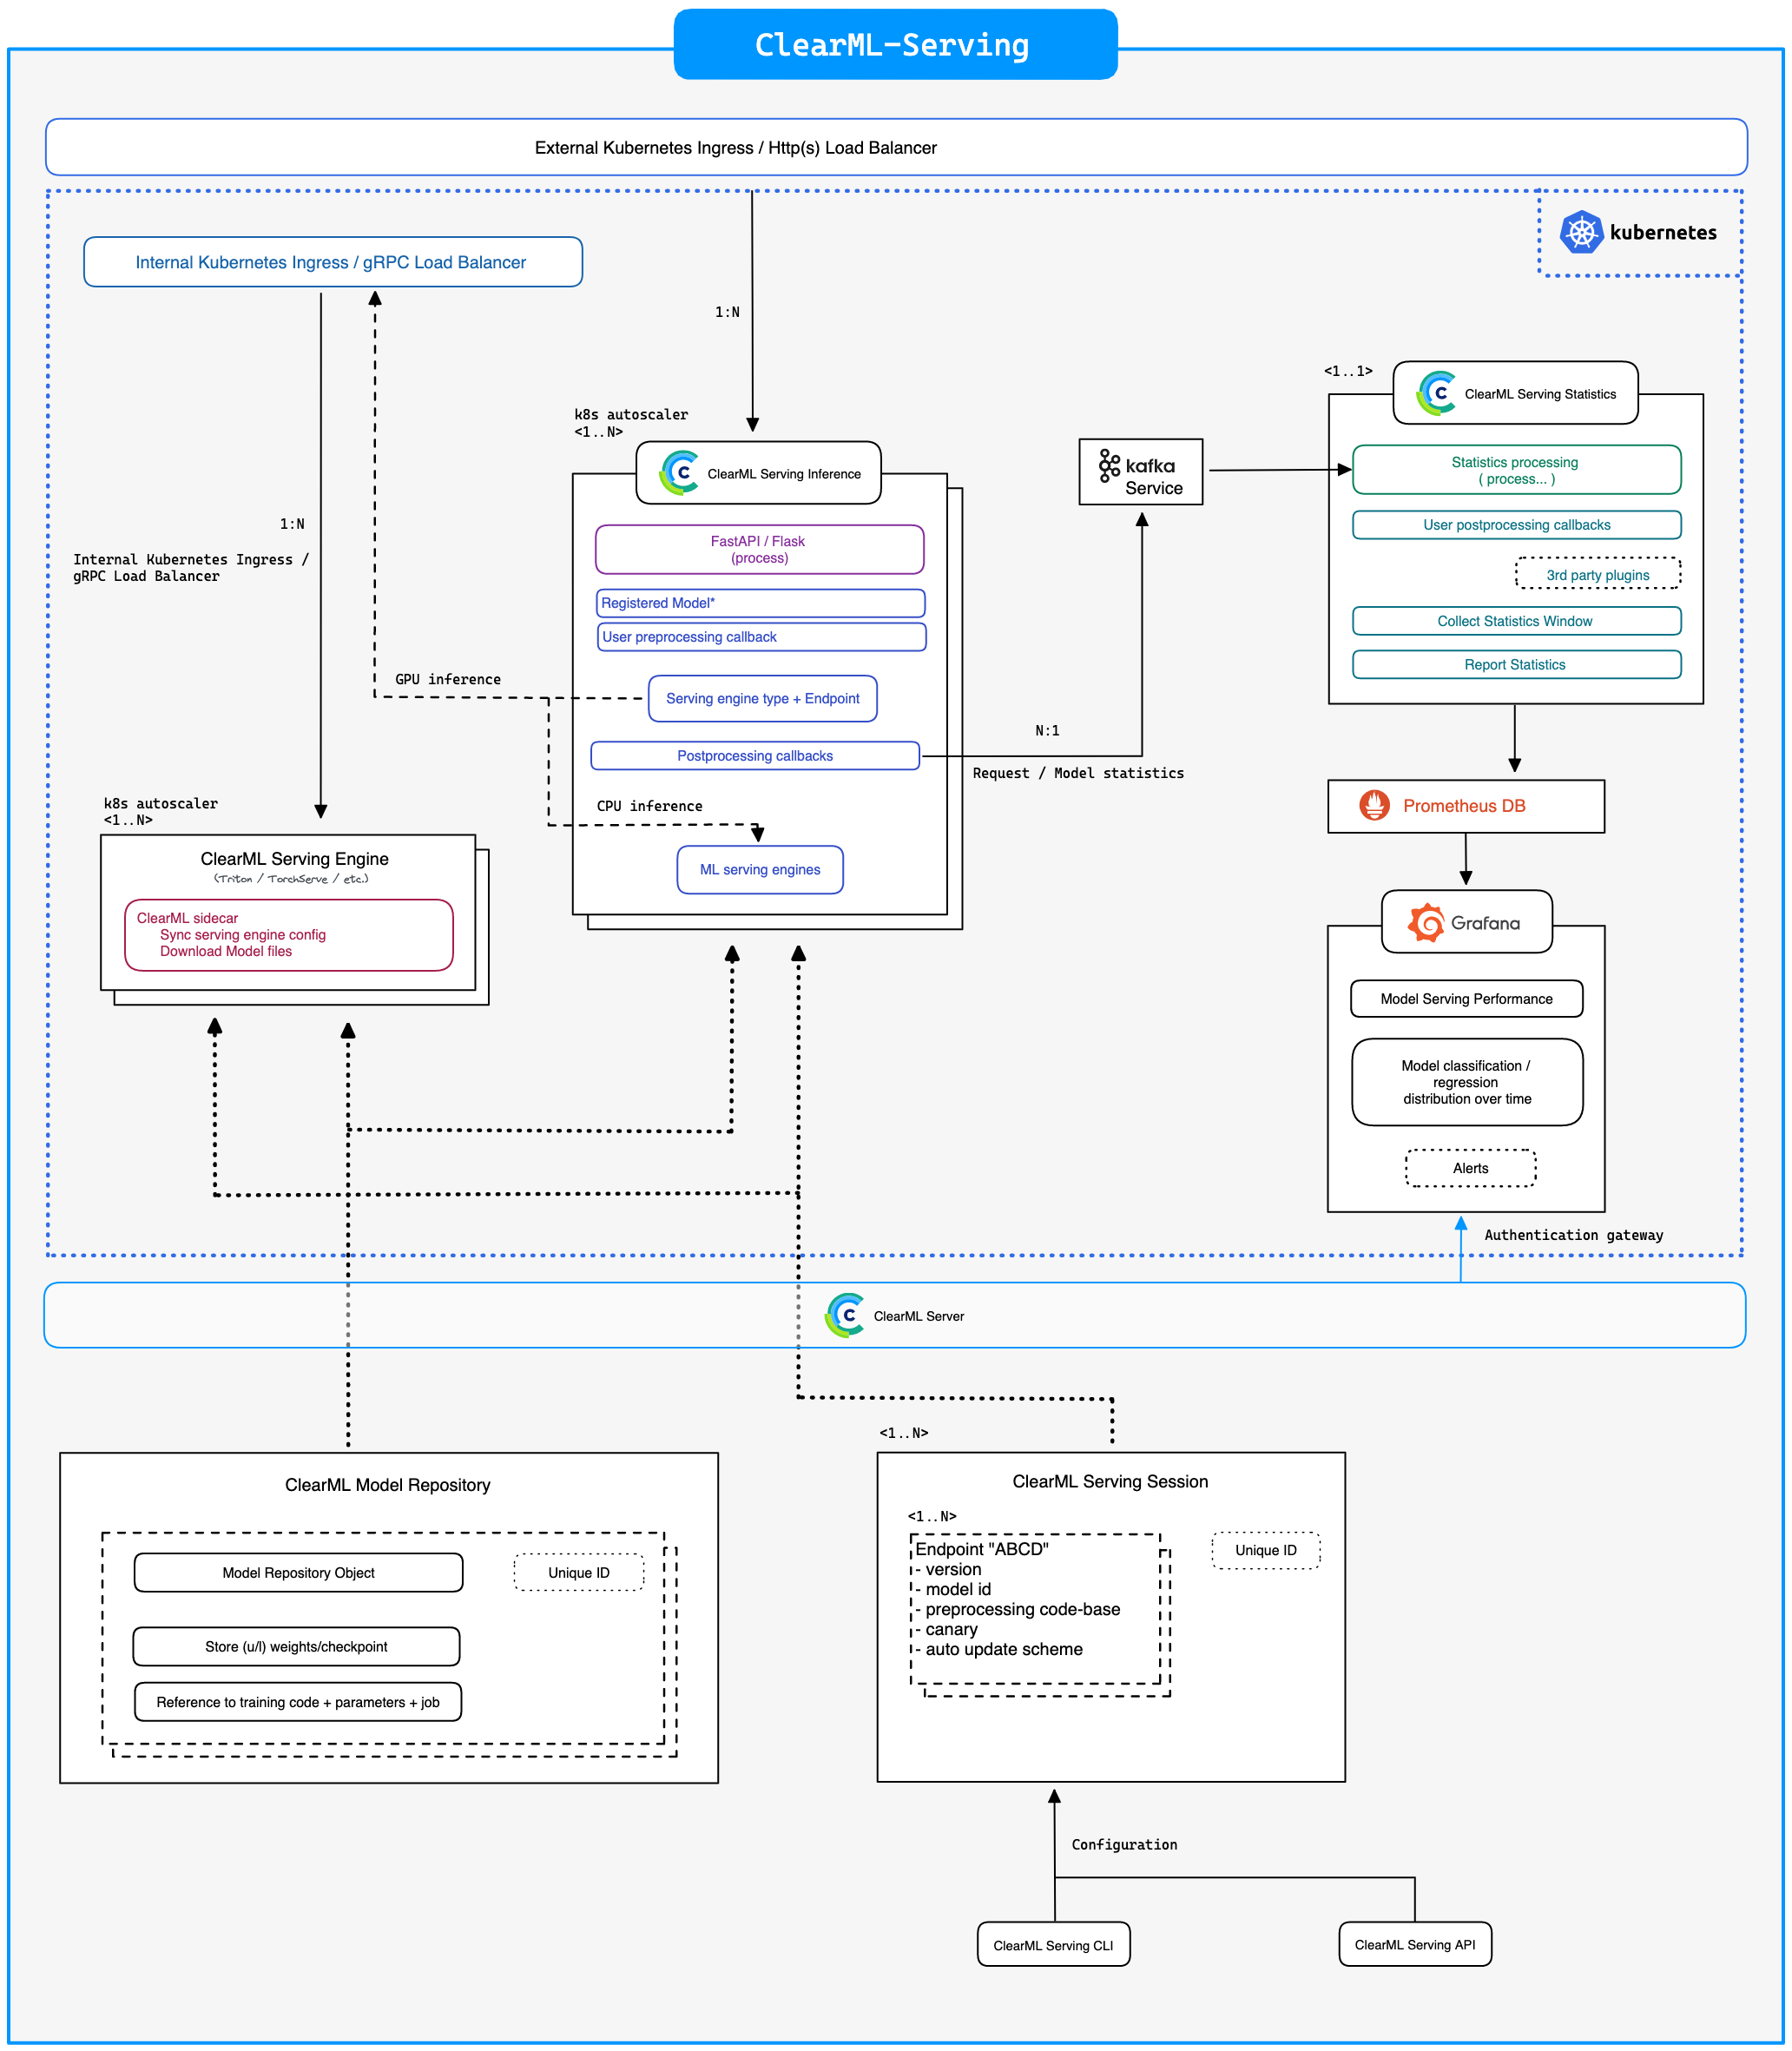Select the 3rd party plugins dotted box
Viewport: 1792px width, 2051px height.
pos(1597,575)
